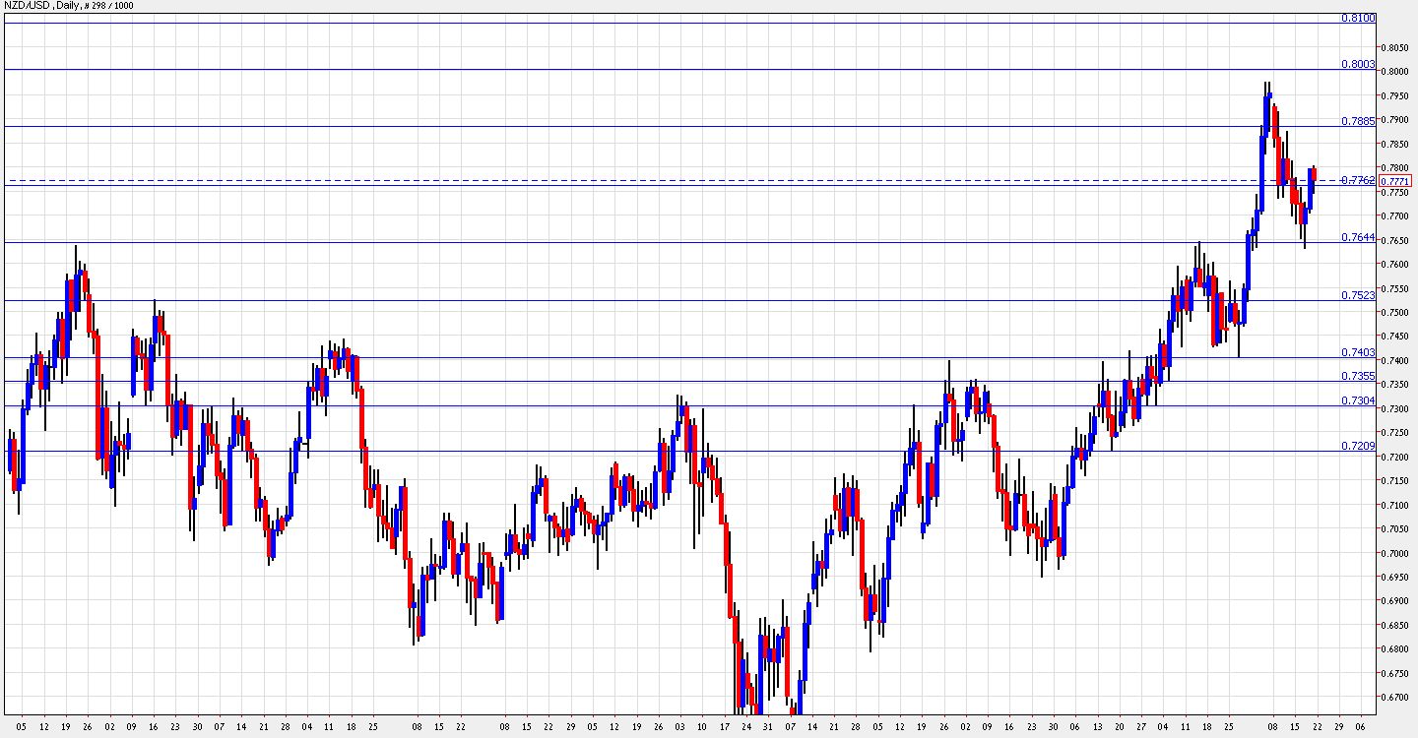This screenshot has width=1418, height=738.
Task: Click the 0.7250 price axis tick
Action: click(x=1394, y=433)
